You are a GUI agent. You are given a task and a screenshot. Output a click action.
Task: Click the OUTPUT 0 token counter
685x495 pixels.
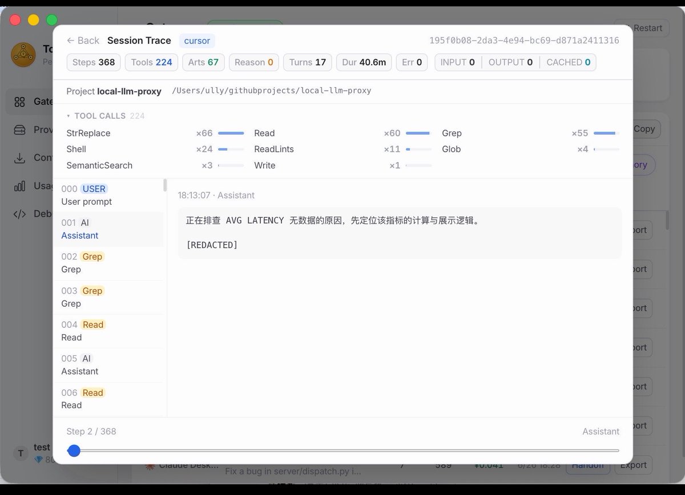pyautogui.click(x=510, y=62)
